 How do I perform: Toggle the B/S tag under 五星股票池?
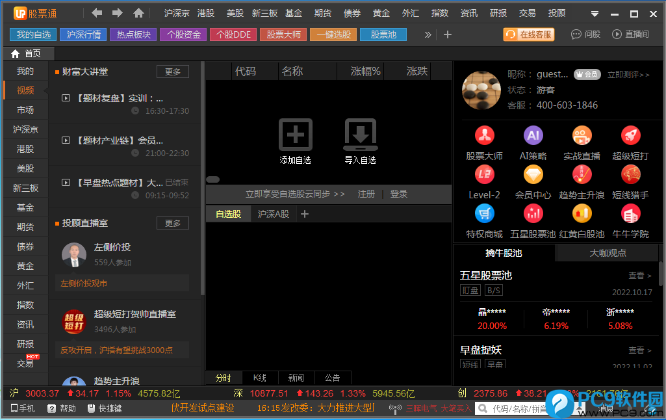(494, 291)
